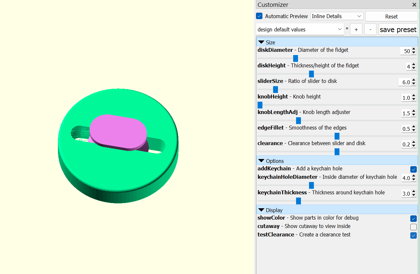The width and height of the screenshot is (420, 274).
Task: Click the sliderSize slider handle
Action: [275, 89]
